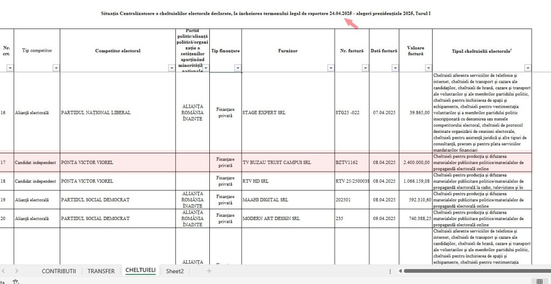Viewport: 551px width, 284px height.
Task: Switch to Normal view via the status bar grid icon
Action: (539, 281)
